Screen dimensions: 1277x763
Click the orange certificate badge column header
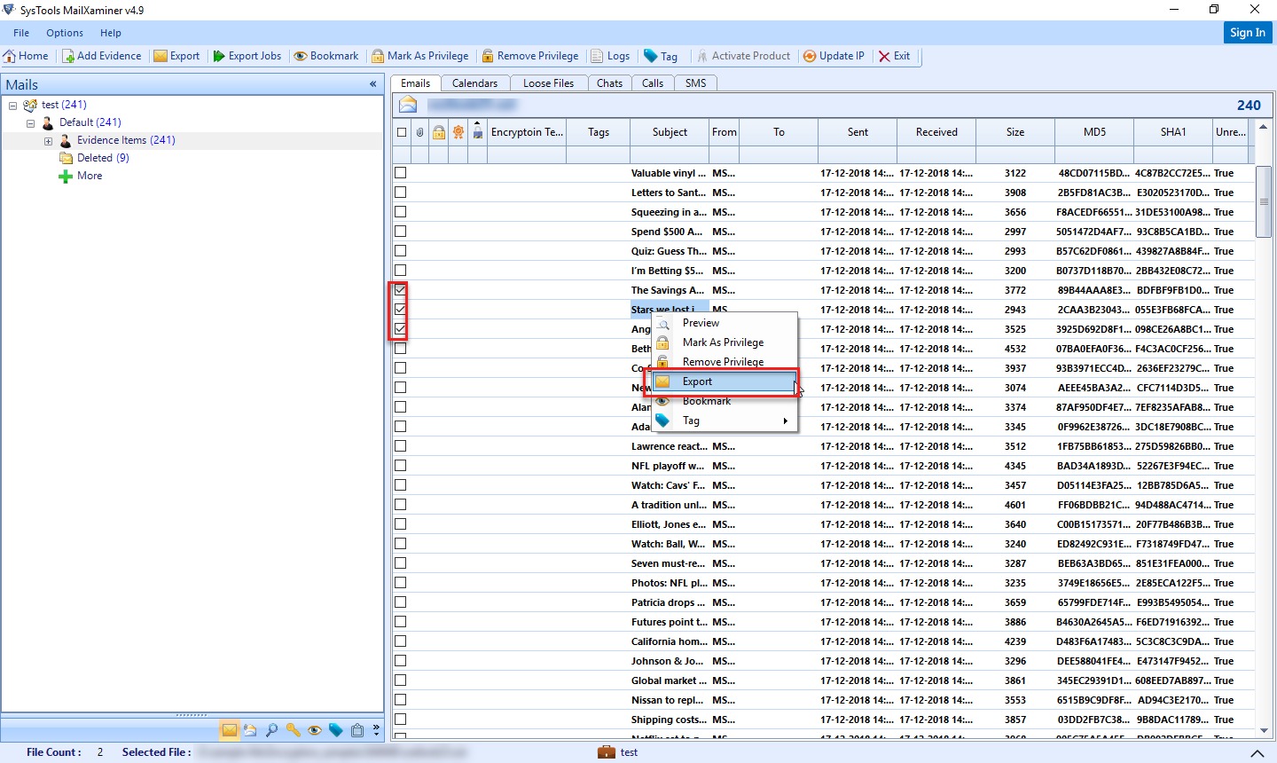pyautogui.click(x=458, y=132)
